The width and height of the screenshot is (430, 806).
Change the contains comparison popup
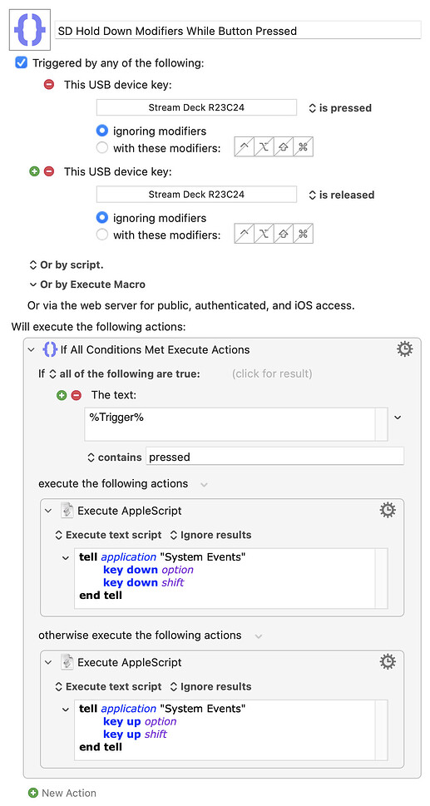115,457
